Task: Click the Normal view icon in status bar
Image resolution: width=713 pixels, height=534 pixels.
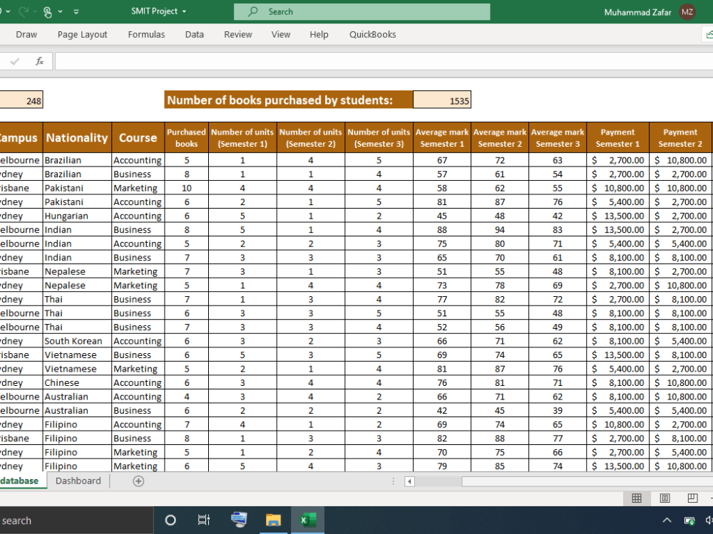Action: coord(637,498)
